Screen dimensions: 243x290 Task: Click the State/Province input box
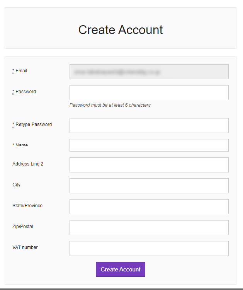149,207
